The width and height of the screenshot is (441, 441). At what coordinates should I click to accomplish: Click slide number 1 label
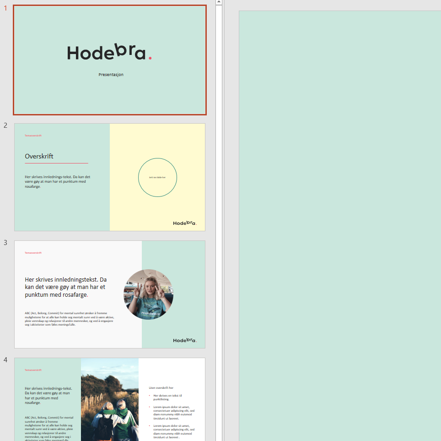click(x=5, y=8)
